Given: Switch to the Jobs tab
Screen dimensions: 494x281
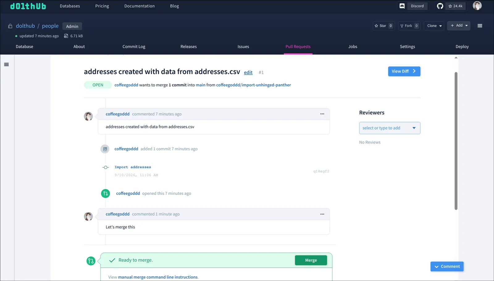Looking at the screenshot, I should click(x=353, y=47).
